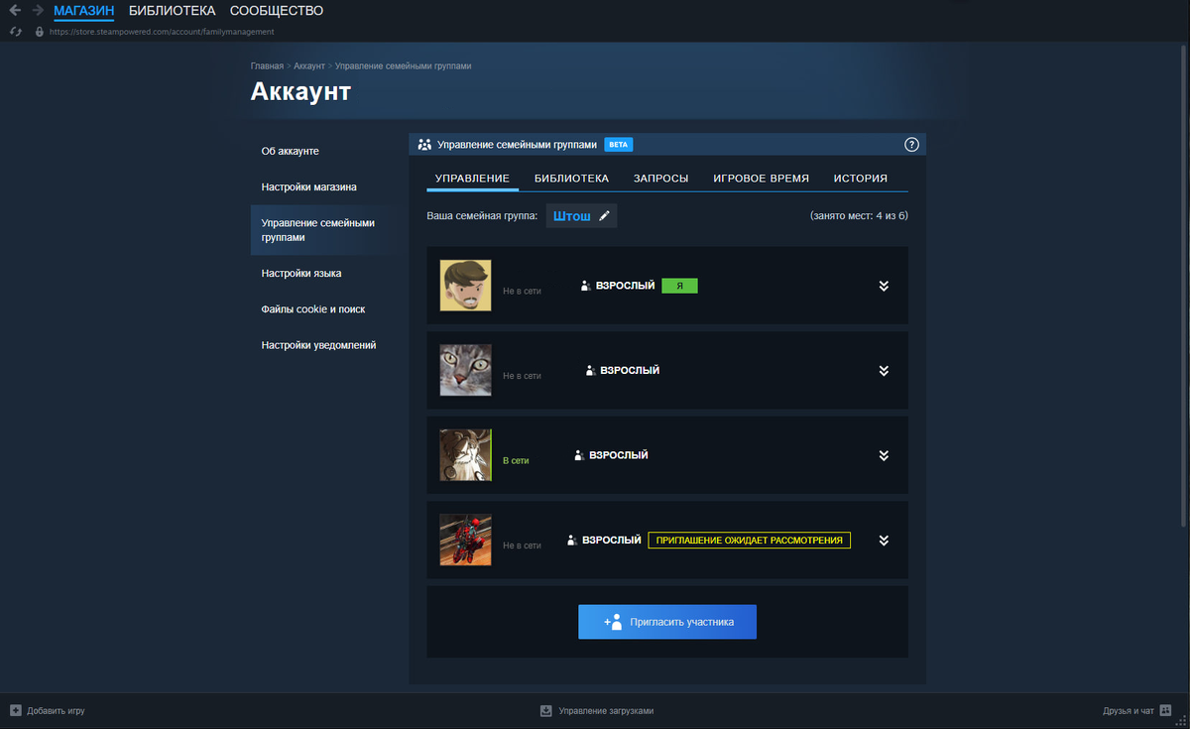Reload the page with the refresh icon
This screenshot has height=729, width=1190.
[16, 32]
